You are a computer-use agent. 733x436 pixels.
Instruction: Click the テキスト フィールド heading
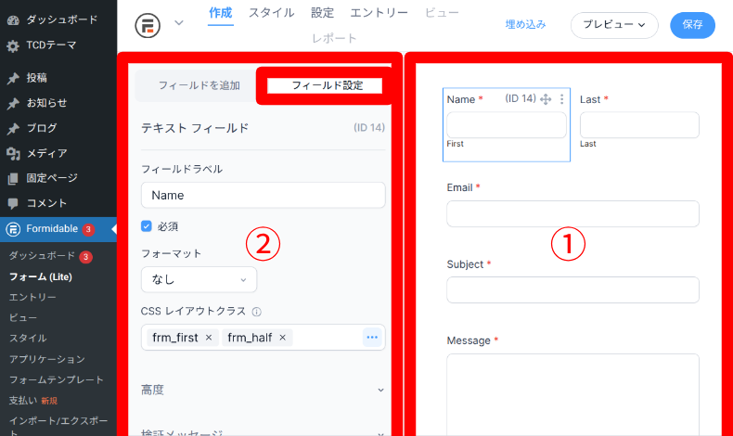(195, 128)
